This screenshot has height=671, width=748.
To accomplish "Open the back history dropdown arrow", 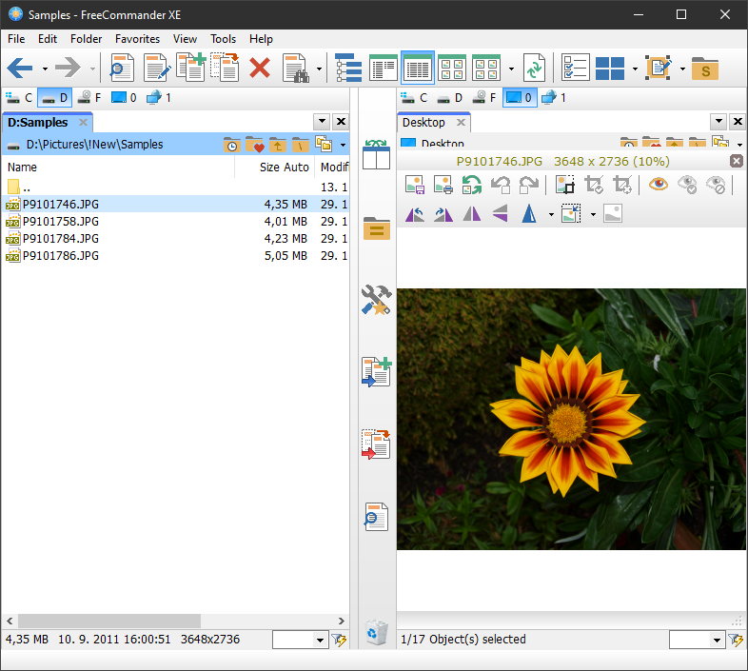I will pyautogui.click(x=44, y=69).
